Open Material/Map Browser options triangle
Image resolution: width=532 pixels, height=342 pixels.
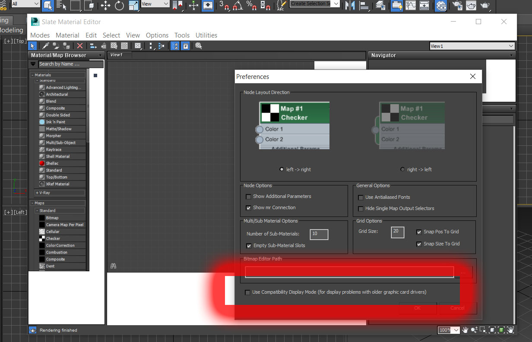pos(33,64)
